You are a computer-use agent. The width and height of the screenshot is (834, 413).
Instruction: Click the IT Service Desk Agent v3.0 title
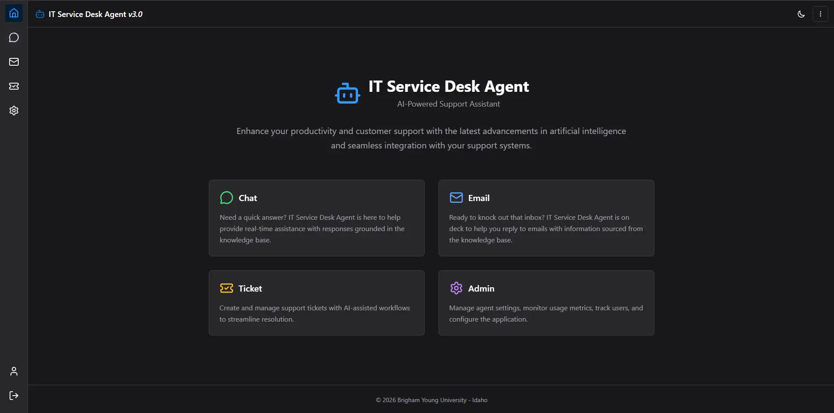[x=96, y=14]
